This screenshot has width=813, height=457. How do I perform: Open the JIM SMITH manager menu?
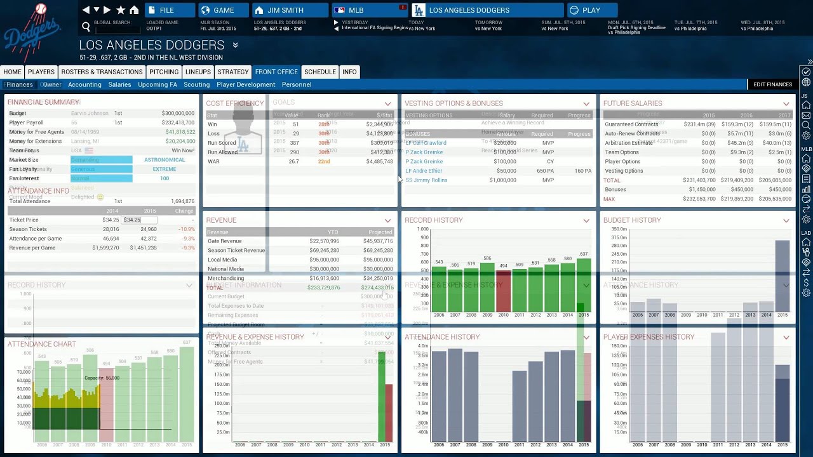click(x=290, y=10)
